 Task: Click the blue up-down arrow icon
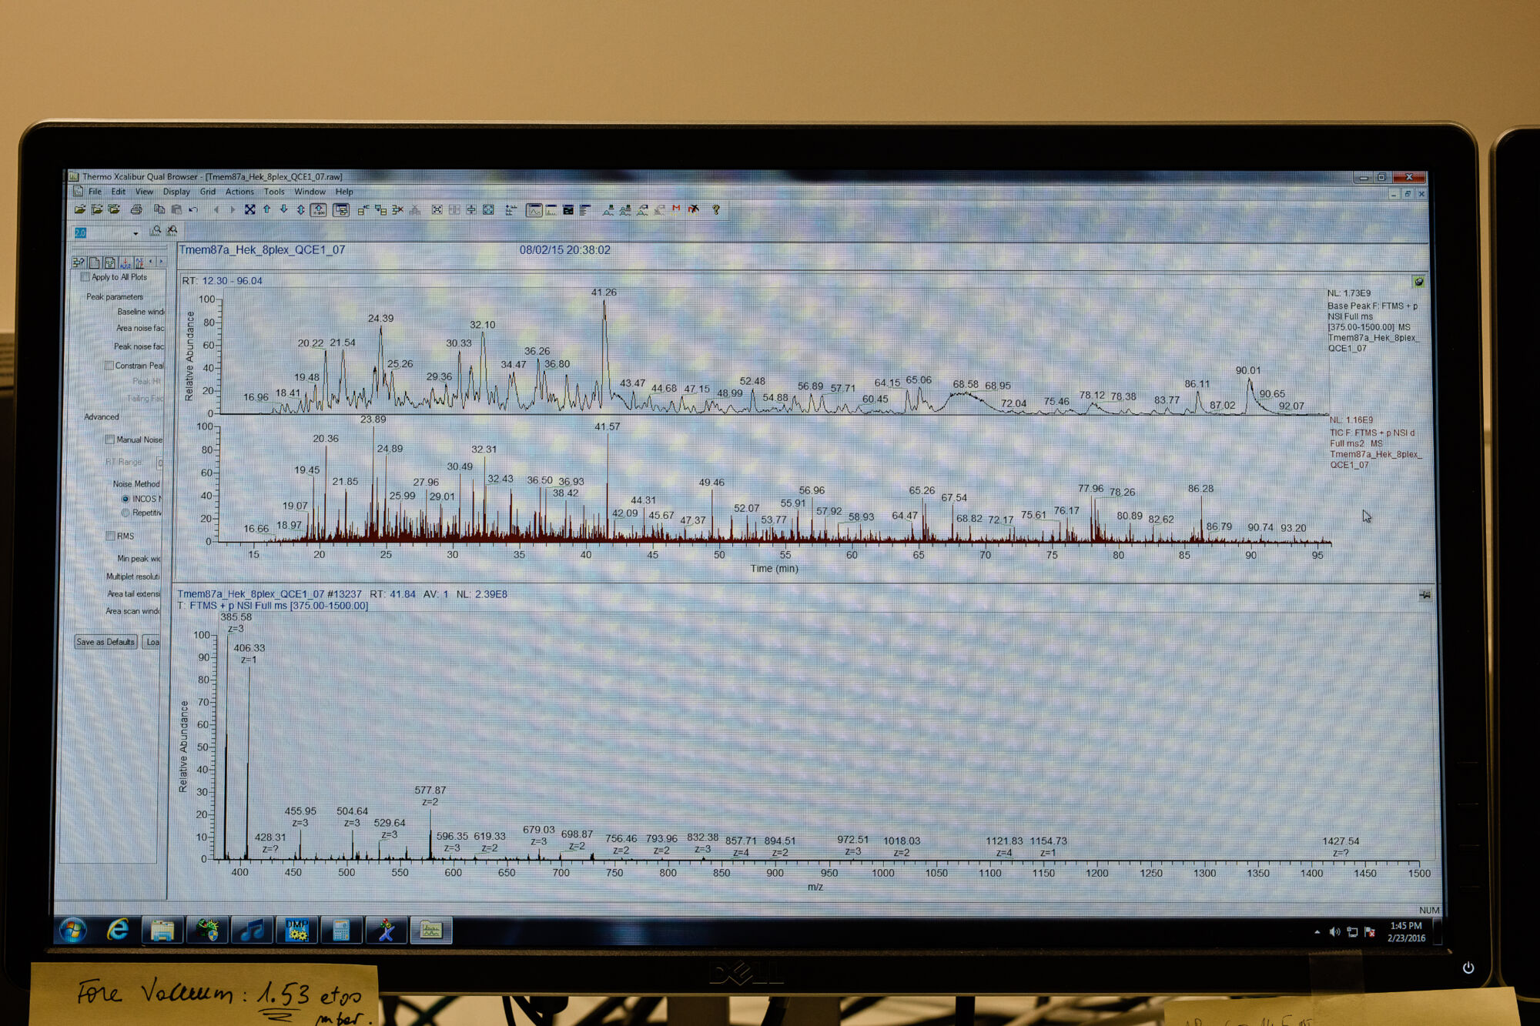pyautogui.click(x=300, y=209)
